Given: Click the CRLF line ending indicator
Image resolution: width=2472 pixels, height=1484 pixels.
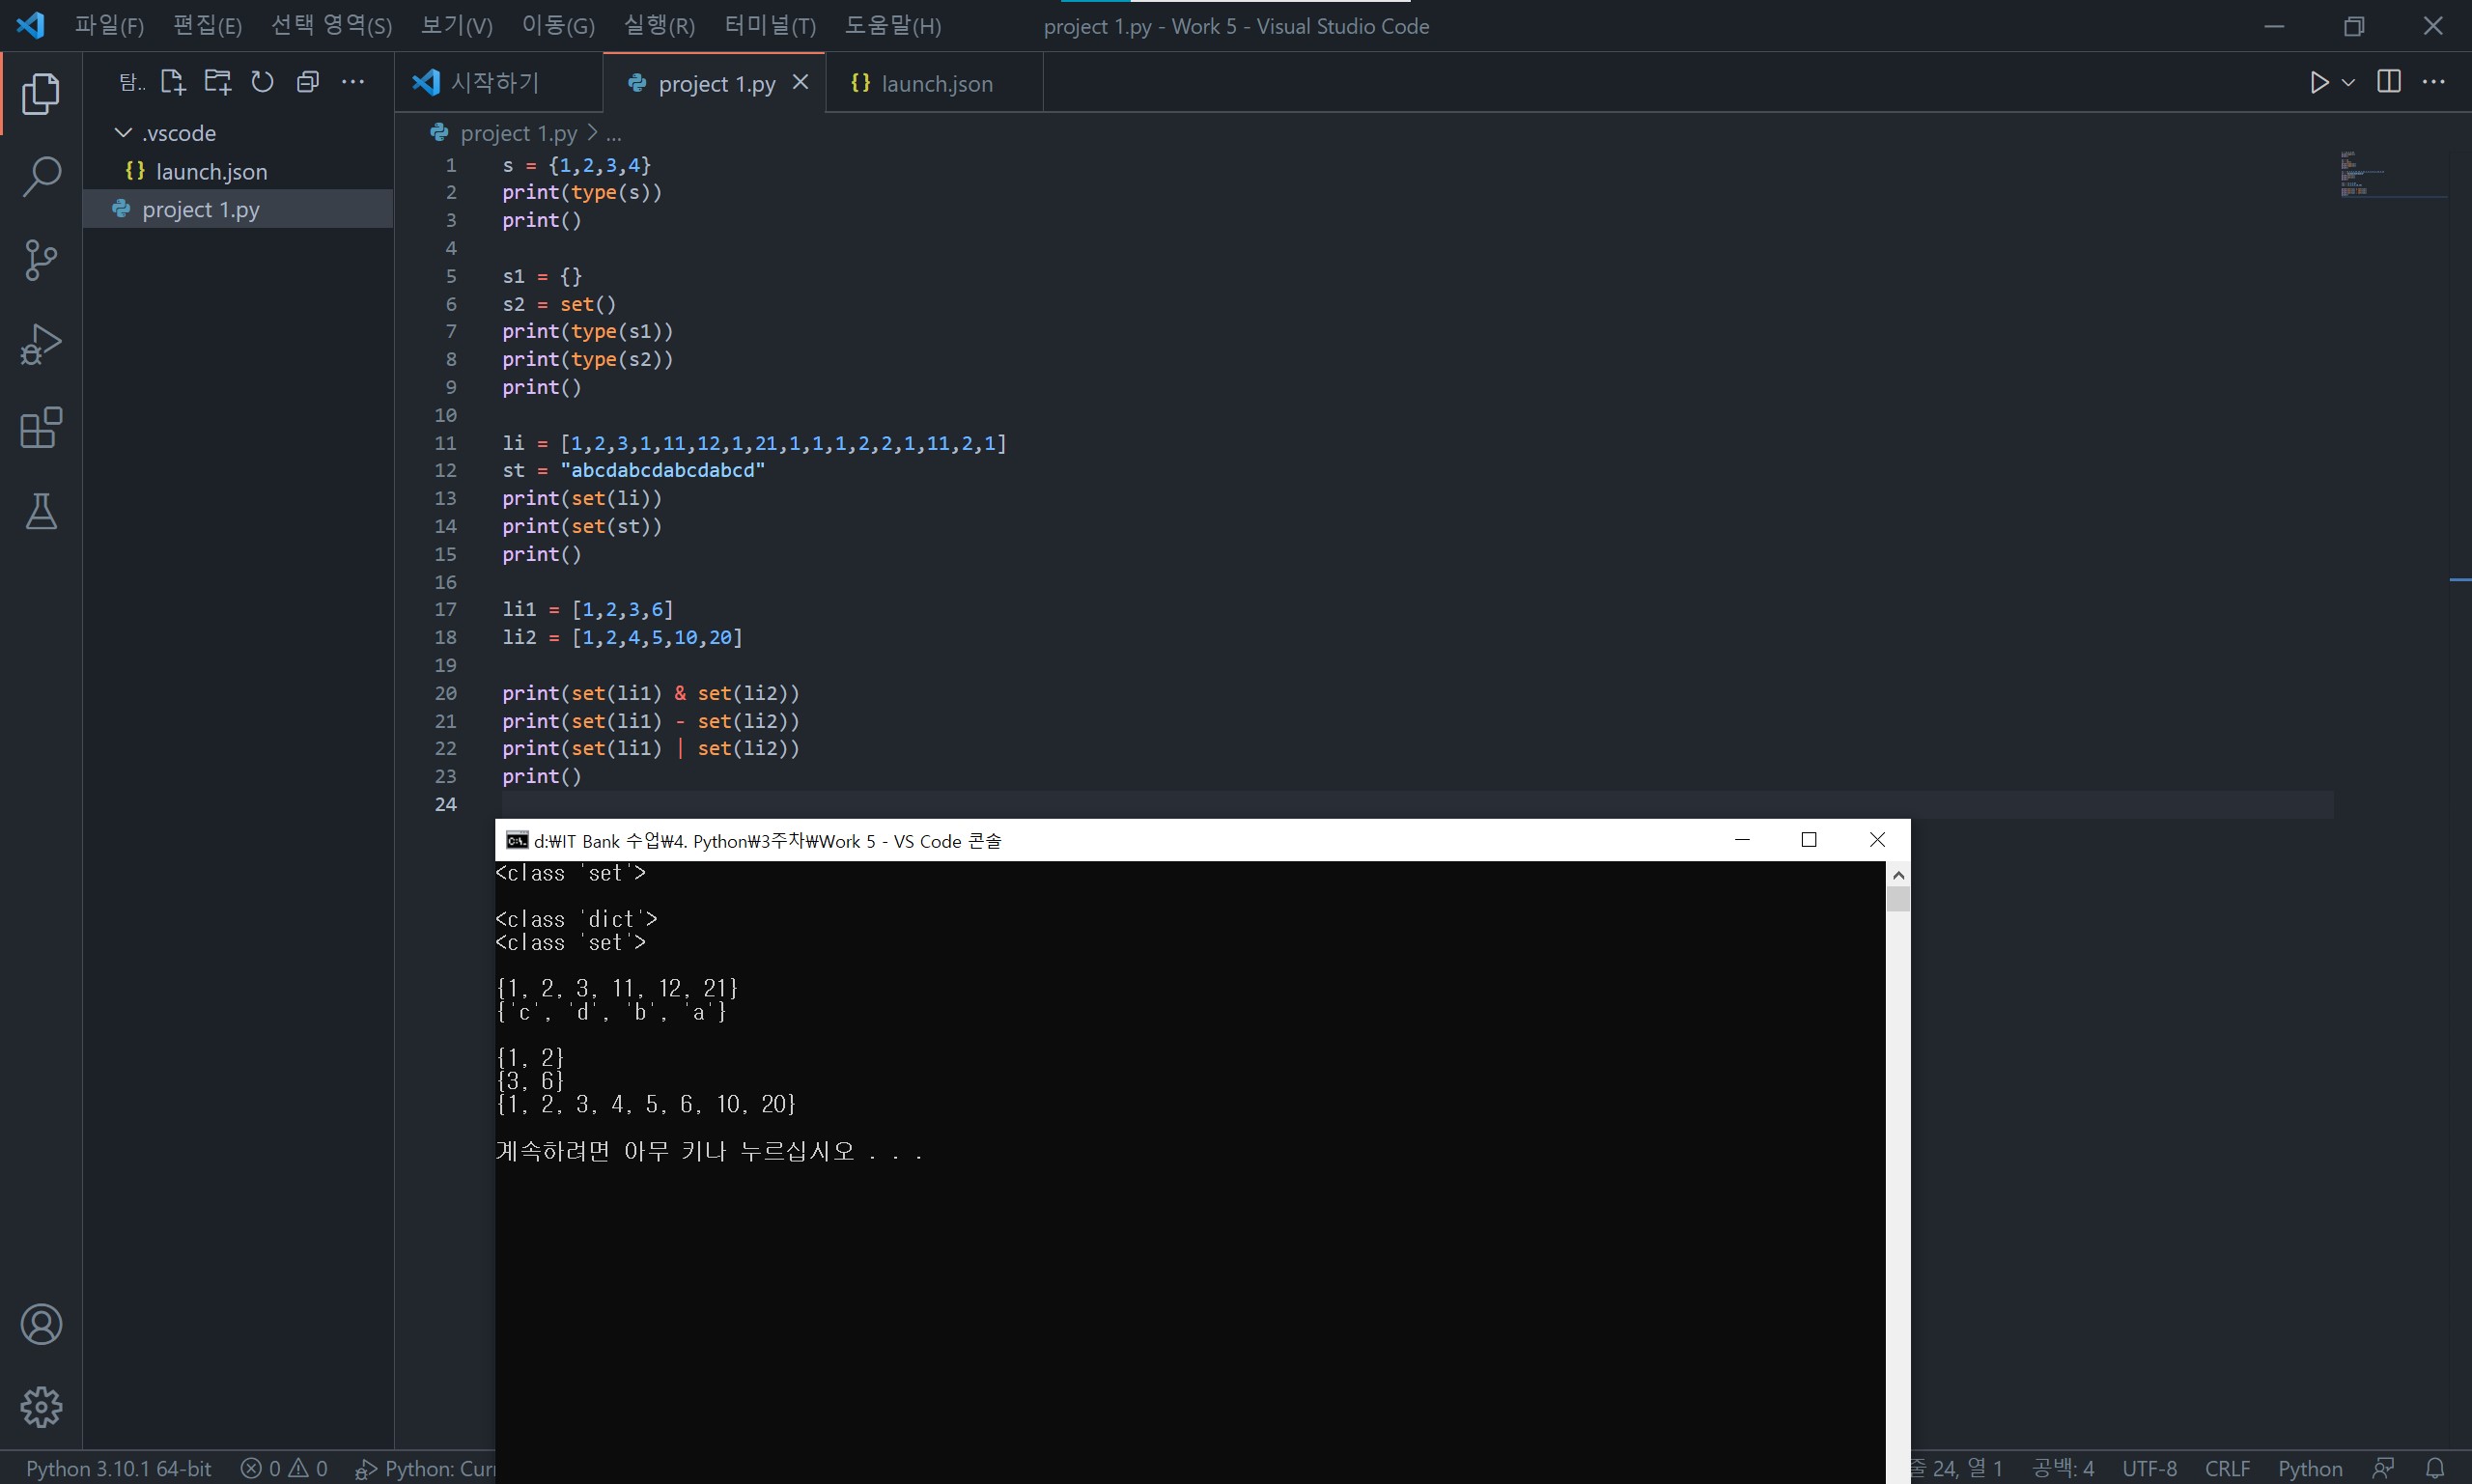Looking at the screenshot, I should pyautogui.click(x=2227, y=1468).
